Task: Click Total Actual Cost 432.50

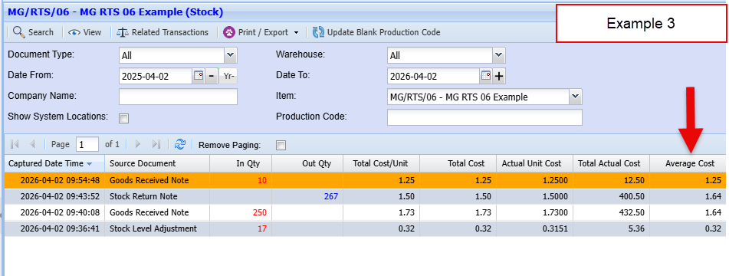Action: (632, 212)
